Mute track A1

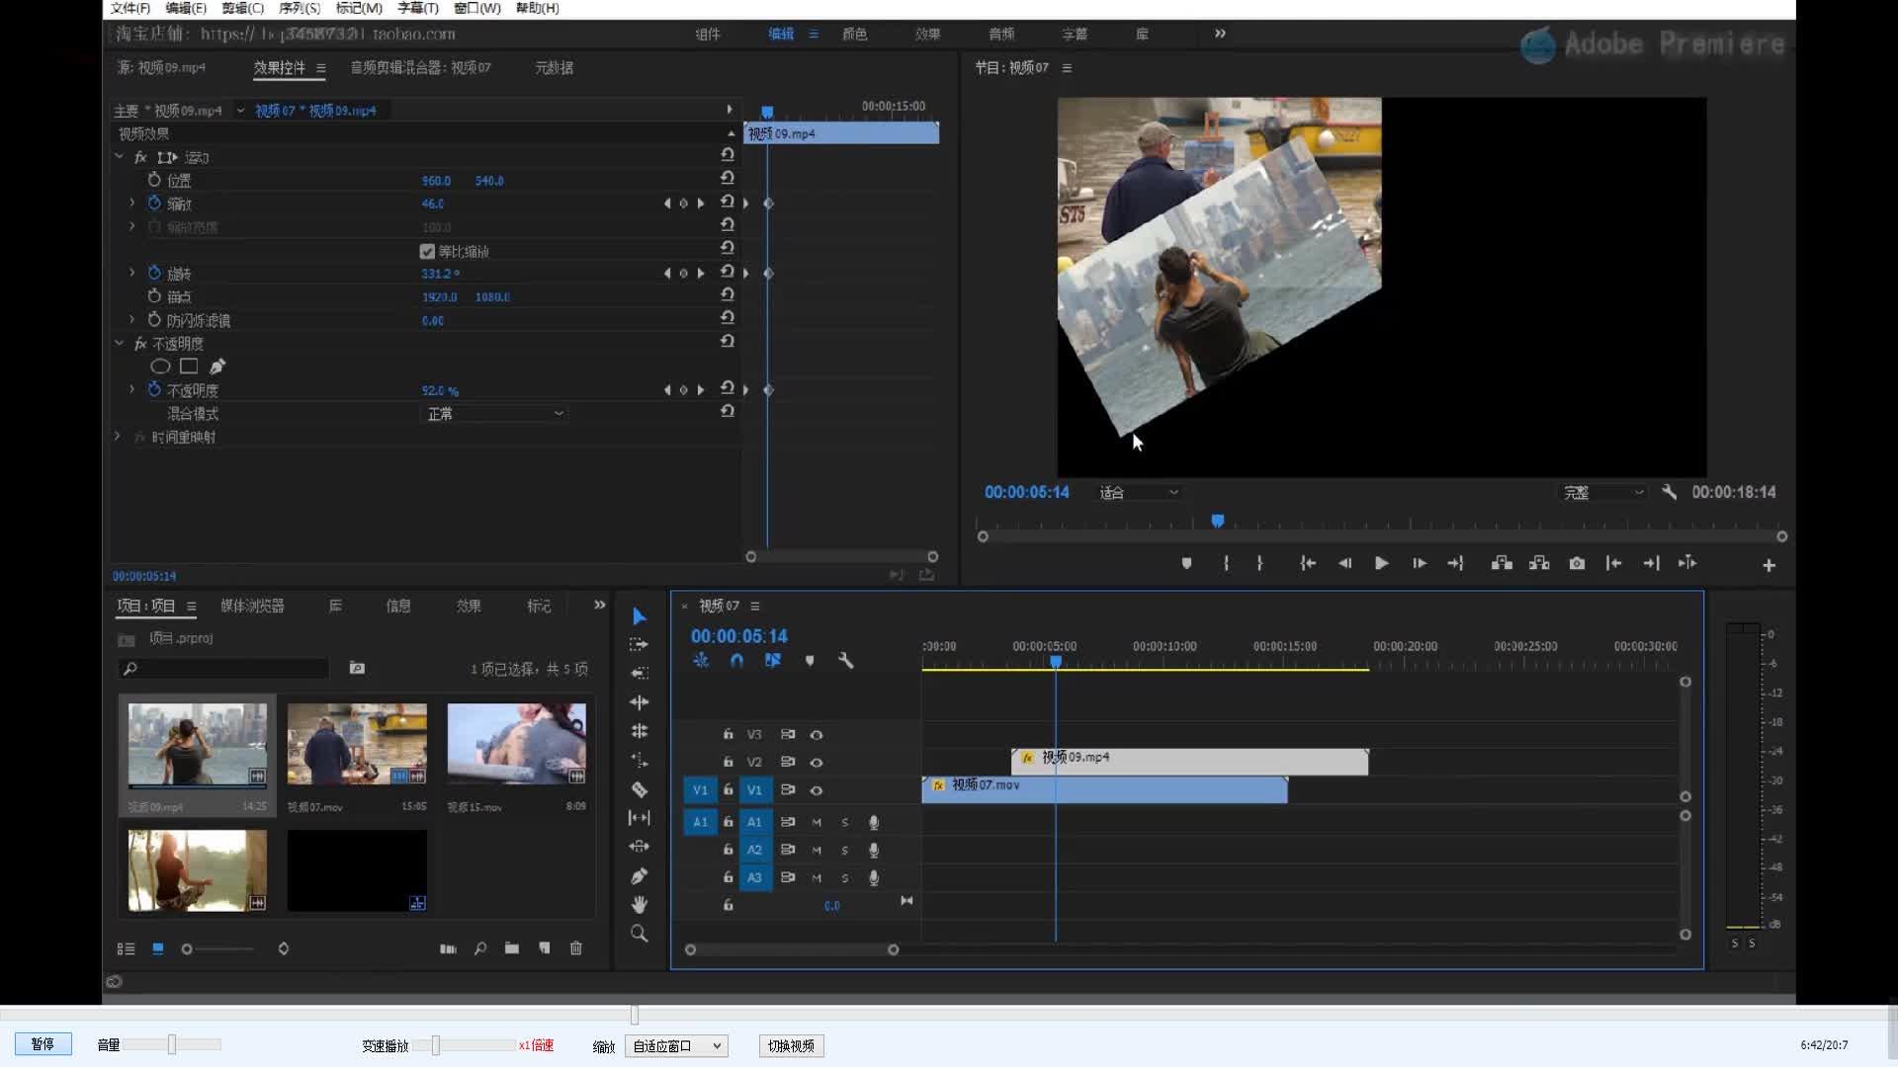click(817, 822)
